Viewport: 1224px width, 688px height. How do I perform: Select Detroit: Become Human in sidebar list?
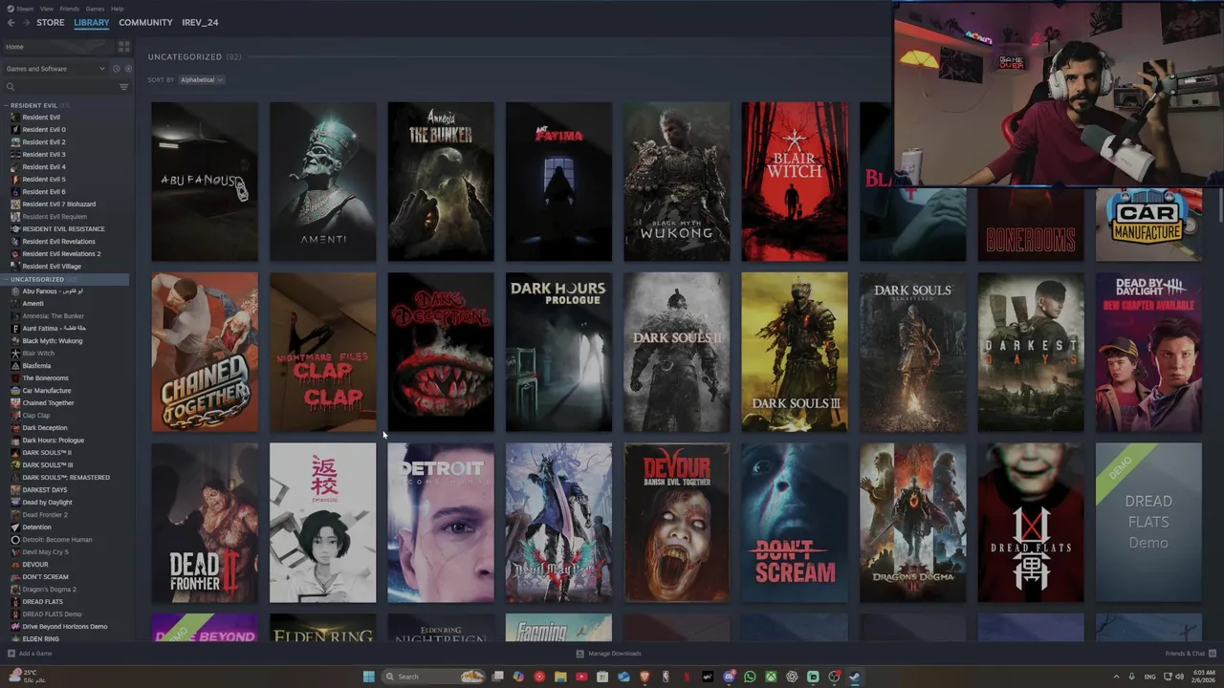pyautogui.click(x=57, y=539)
